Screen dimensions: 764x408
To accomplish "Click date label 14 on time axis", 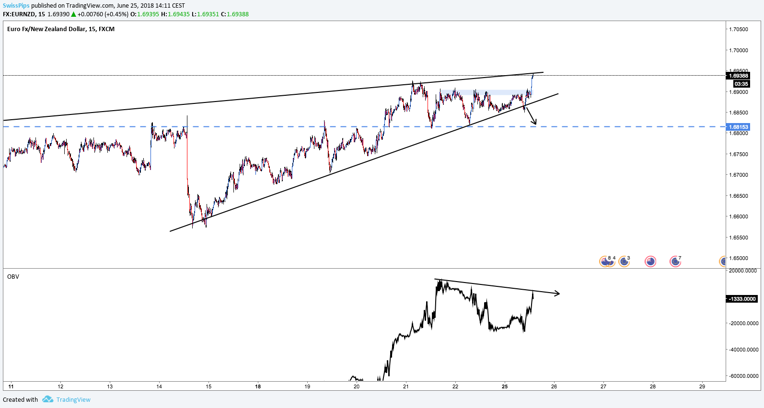I will (x=159, y=386).
